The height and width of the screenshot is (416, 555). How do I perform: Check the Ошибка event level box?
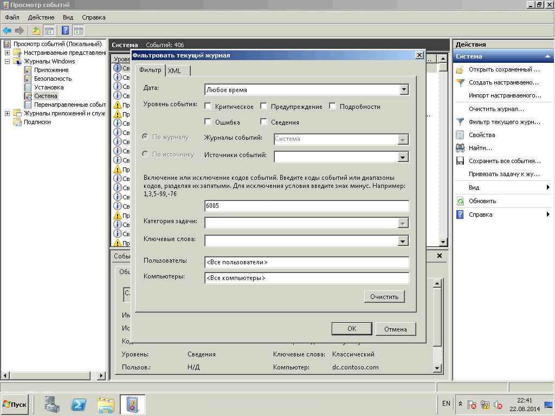tap(208, 122)
